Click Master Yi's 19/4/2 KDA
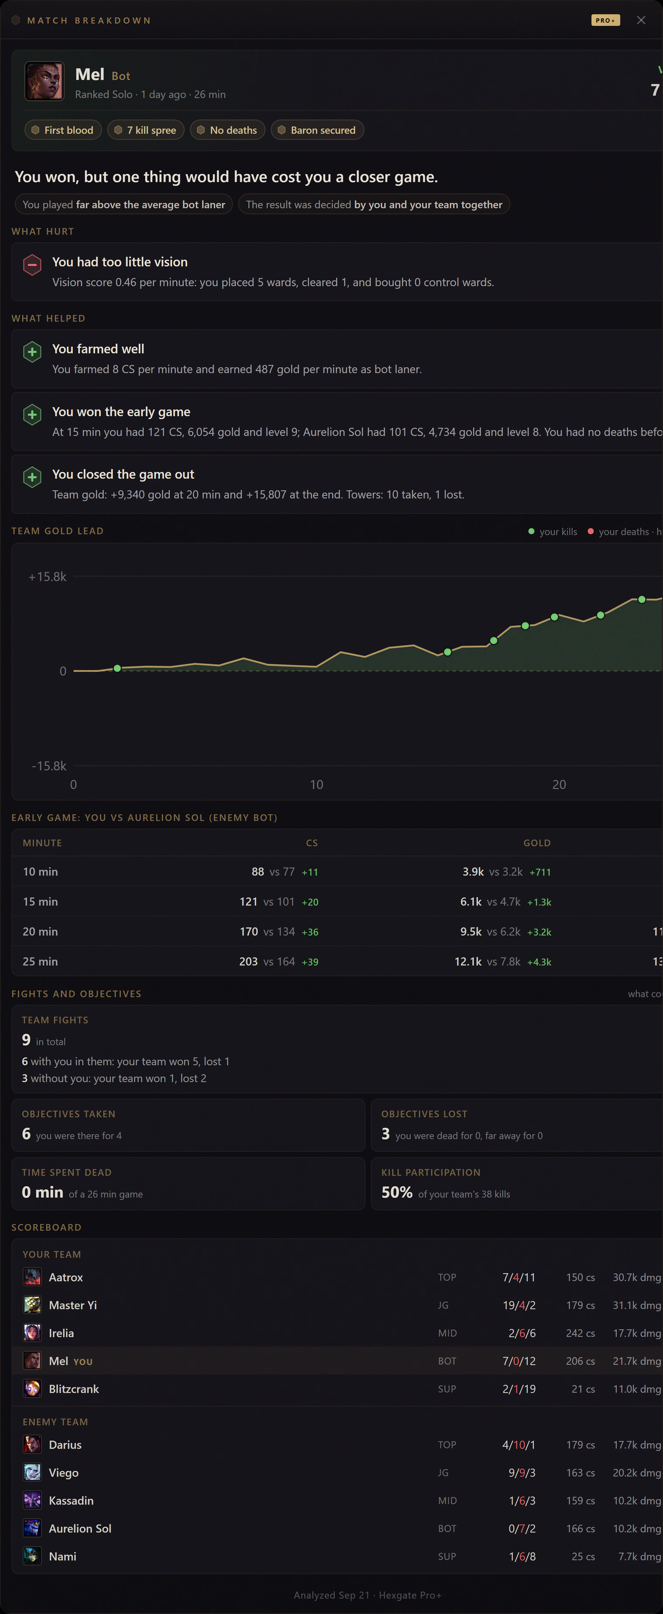The height and width of the screenshot is (1614, 663). click(519, 1305)
